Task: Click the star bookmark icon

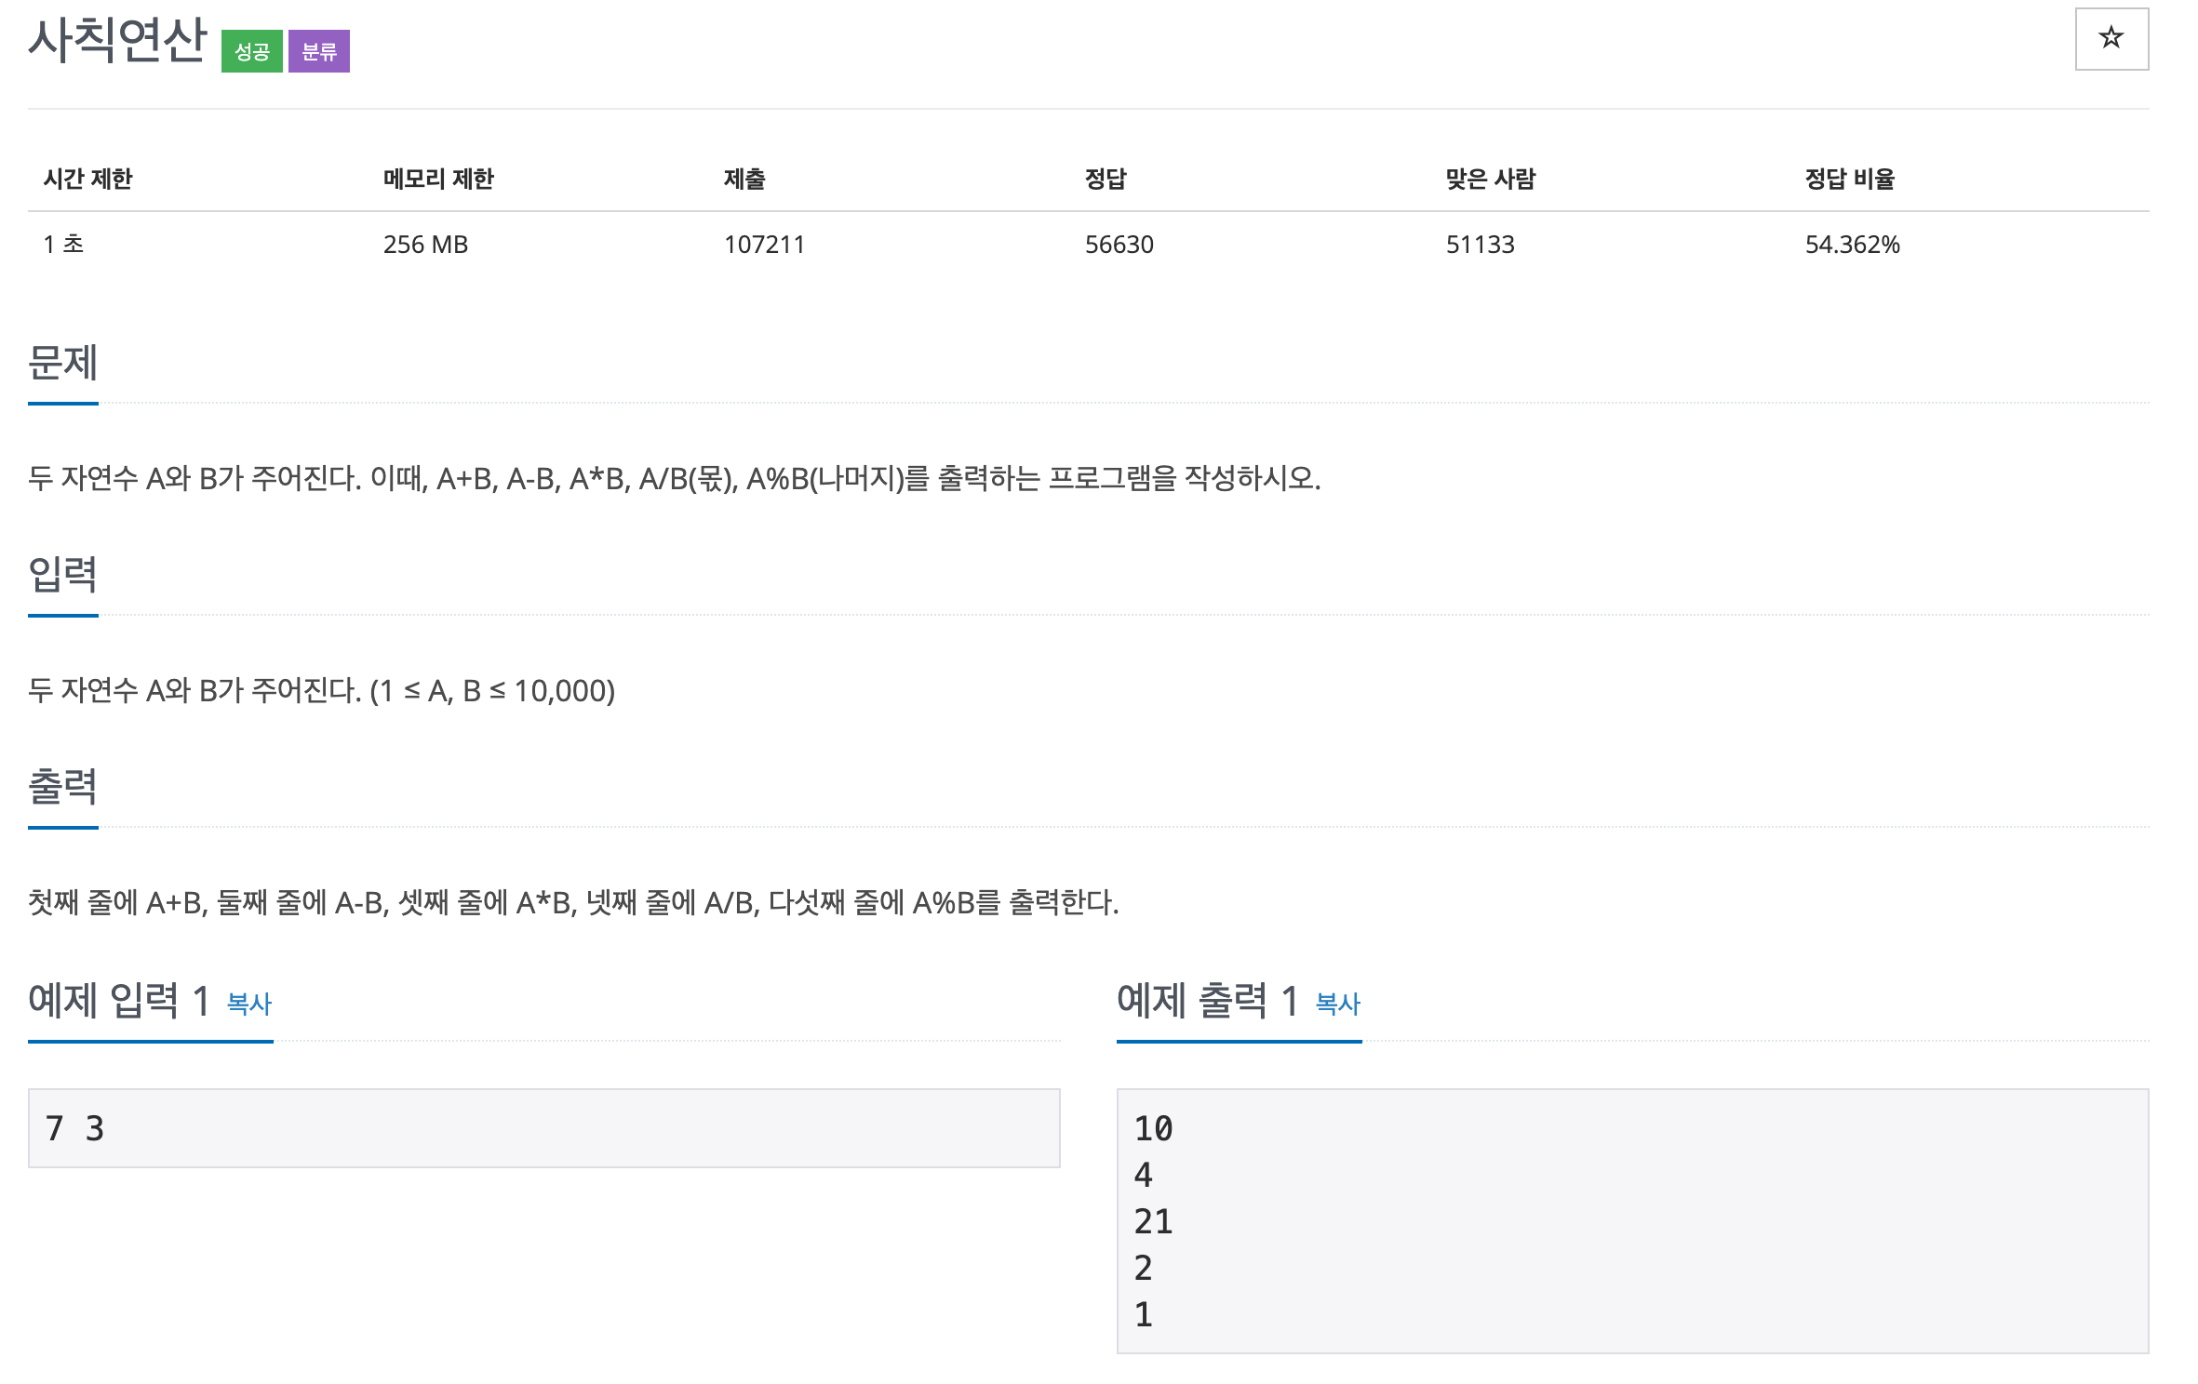Action: tap(2112, 39)
